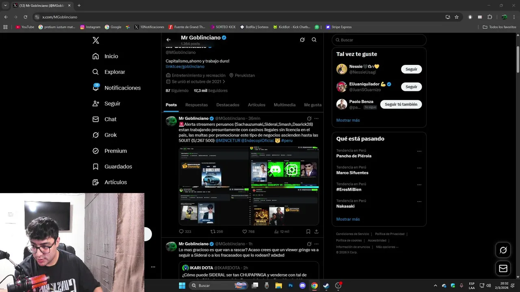Go back with profile header arrow
The height and width of the screenshot is (292, 520).
tap(169, 40)
